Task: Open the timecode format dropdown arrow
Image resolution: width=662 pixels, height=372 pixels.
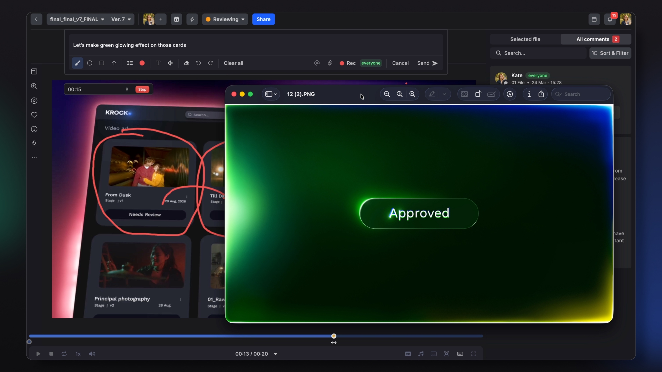Action: point(275,354)
